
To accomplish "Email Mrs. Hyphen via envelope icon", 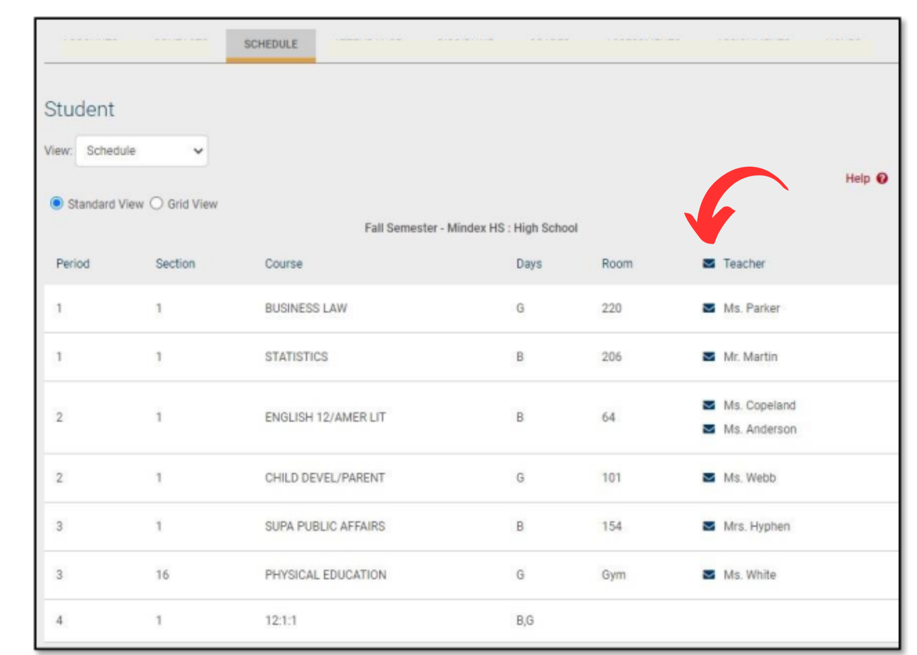I will coord(709,526).
